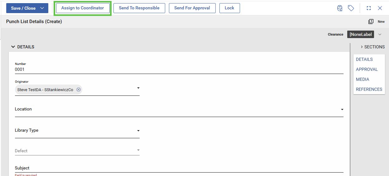This screenshot has width=389, height=176.
Task: Remove Steve TestDA from Originator field
Action: point(79,90)
